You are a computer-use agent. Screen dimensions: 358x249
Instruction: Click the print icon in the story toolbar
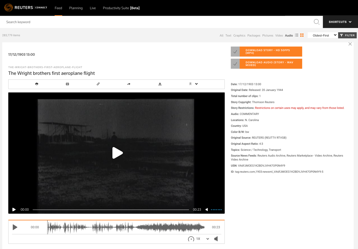click(37, 84)
